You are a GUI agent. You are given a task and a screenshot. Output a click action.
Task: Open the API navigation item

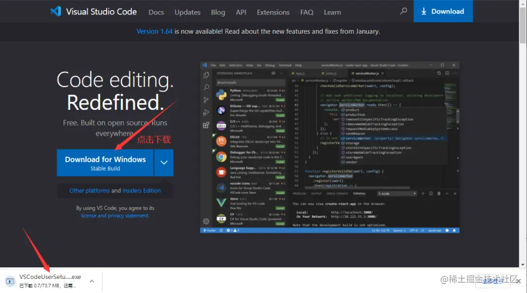click(x=241, y=12)
